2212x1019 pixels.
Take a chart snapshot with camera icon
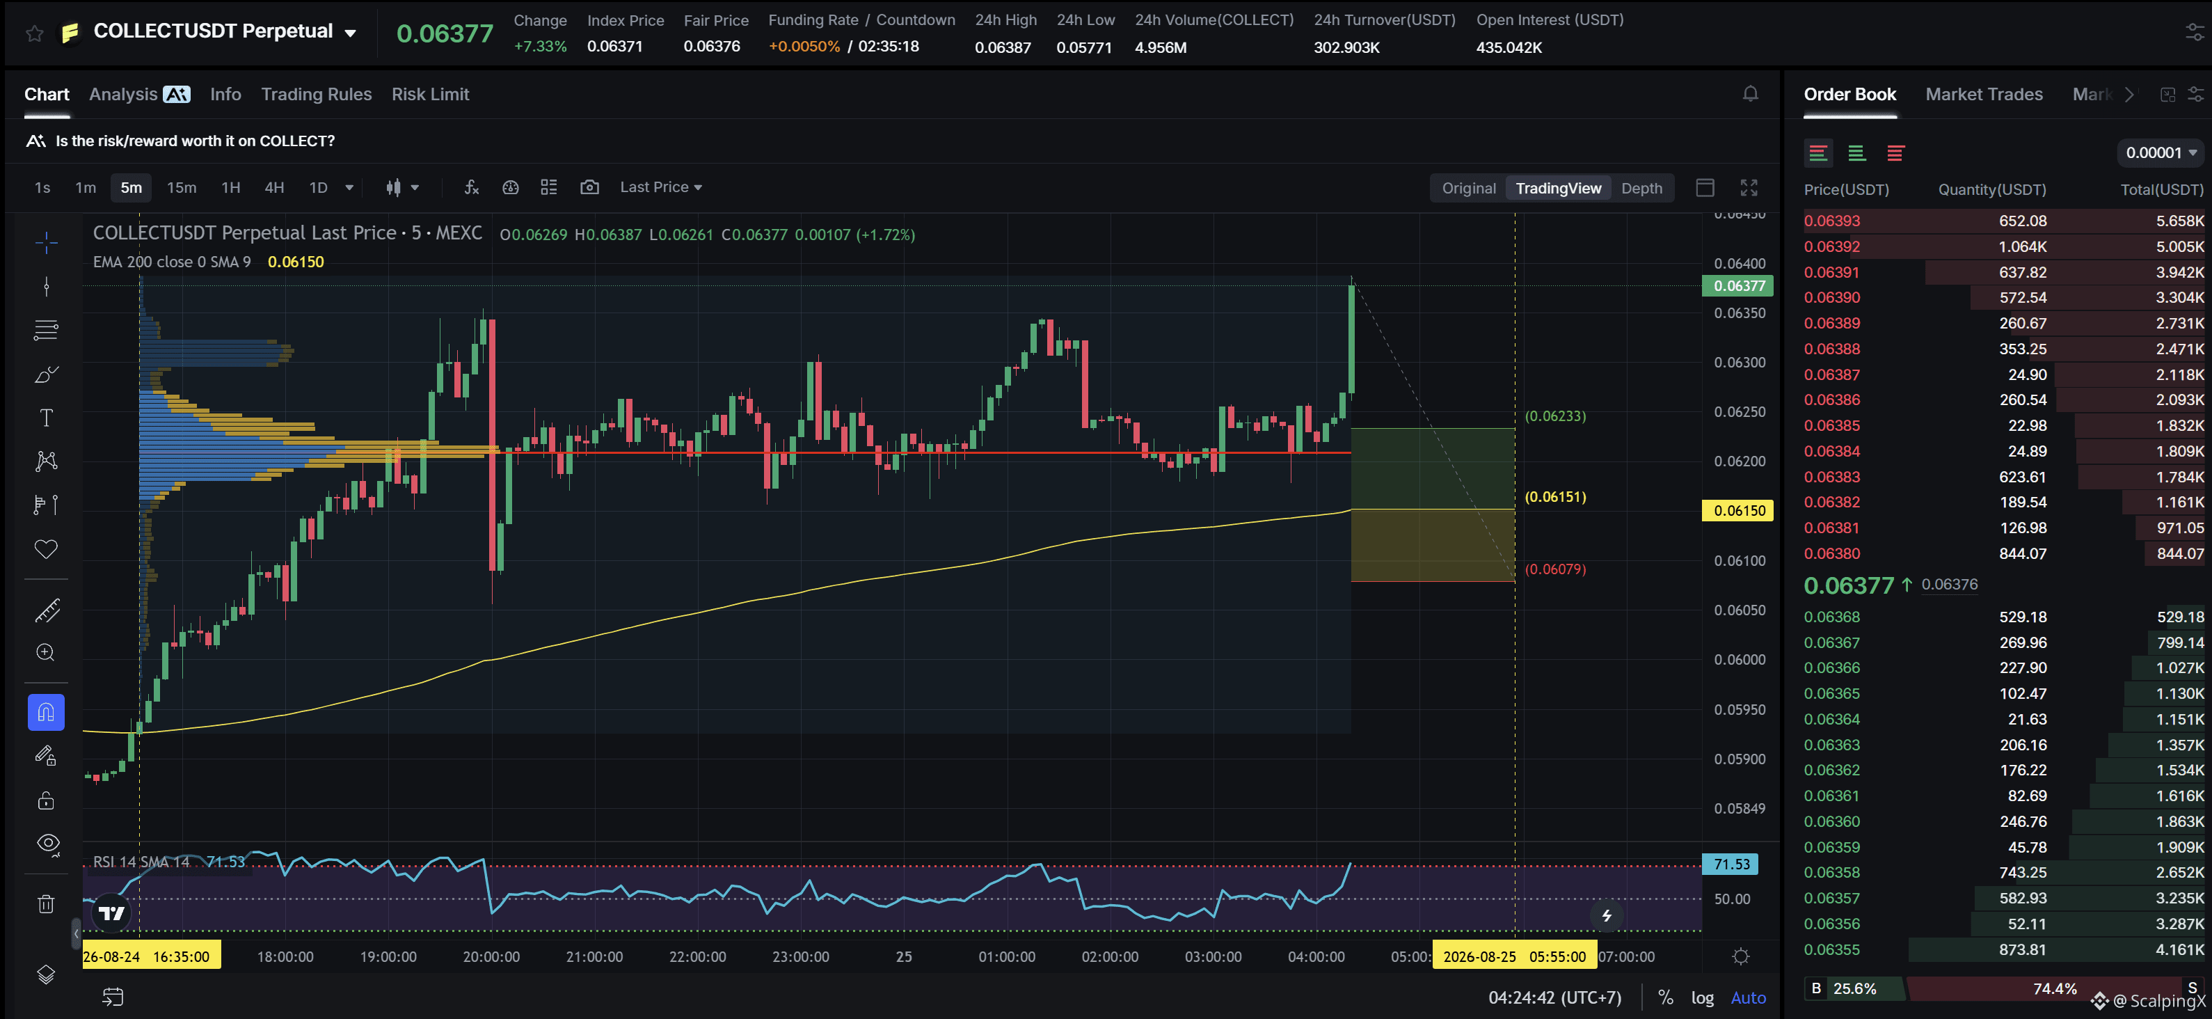click(589, 187)
